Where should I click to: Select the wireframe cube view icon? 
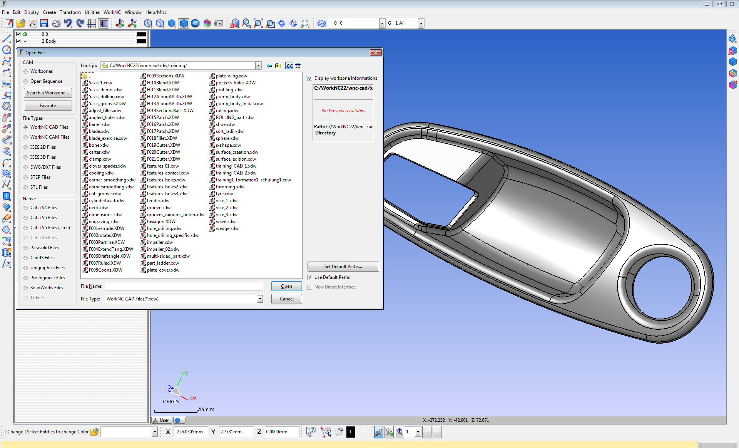tap(148, 23)
